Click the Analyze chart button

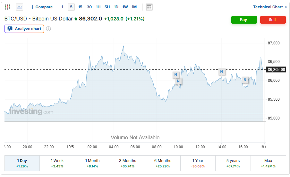point(24,29)
